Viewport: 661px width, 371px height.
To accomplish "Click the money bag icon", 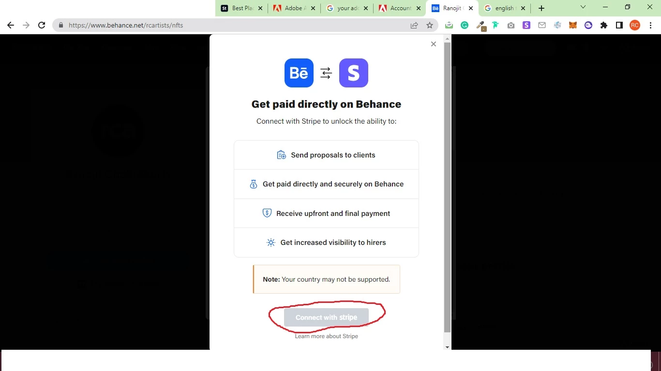I will pos(254,184).
